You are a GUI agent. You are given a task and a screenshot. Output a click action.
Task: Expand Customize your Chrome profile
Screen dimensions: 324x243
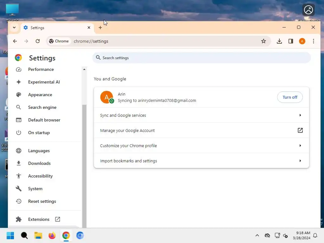[x=201, y=146]
